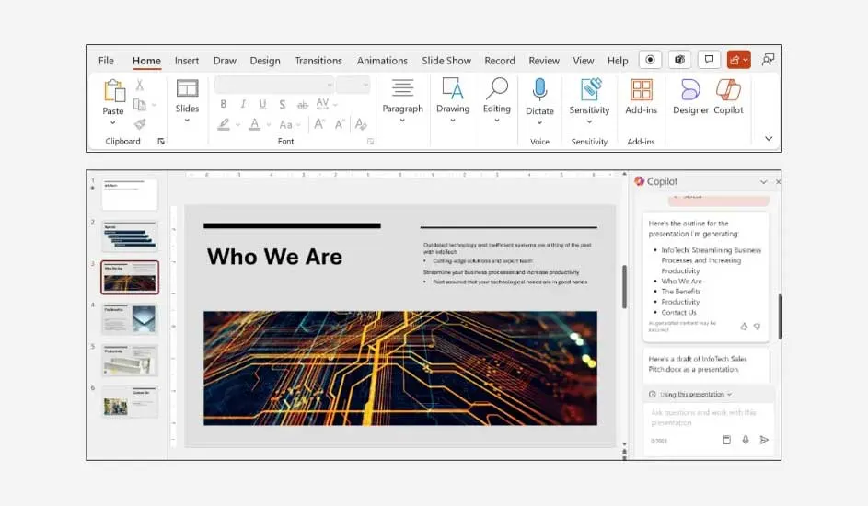Collapse the ribbon using the chevron

769,139
